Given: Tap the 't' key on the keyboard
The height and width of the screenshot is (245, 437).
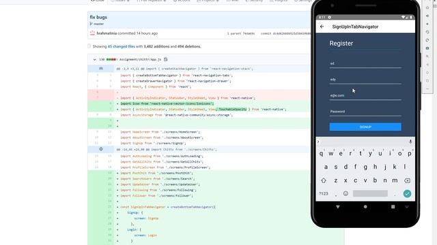Looking at the screenshot, I should [361, 153].
